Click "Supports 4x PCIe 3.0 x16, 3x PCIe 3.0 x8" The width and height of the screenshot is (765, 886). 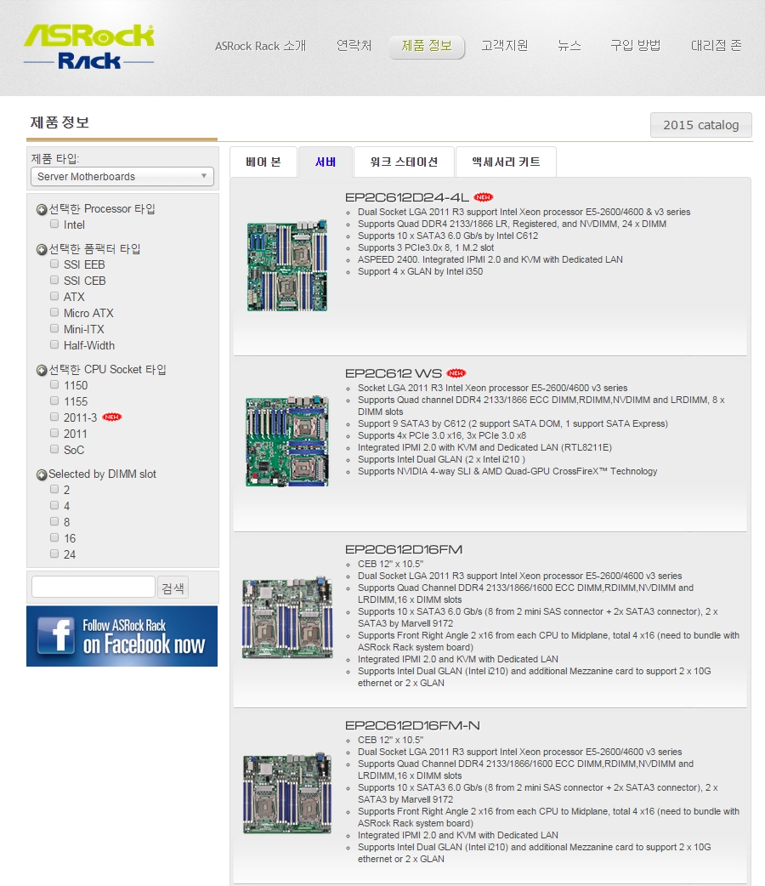(x=442, y=435)
